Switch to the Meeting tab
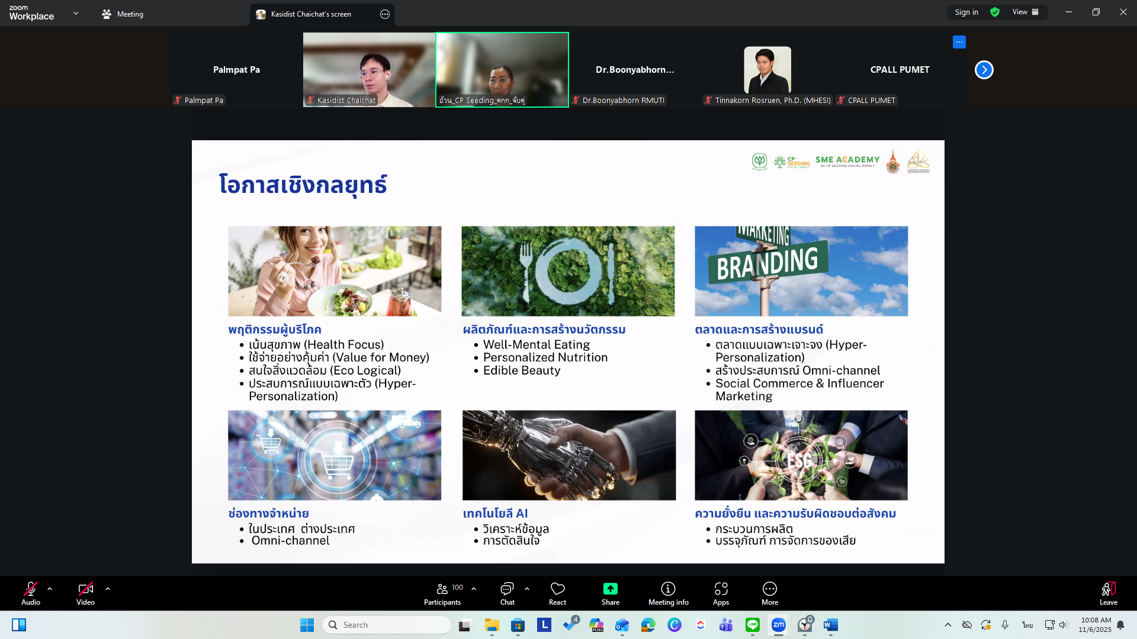Viewport: 1137px width, 639px height. [123, 14]
